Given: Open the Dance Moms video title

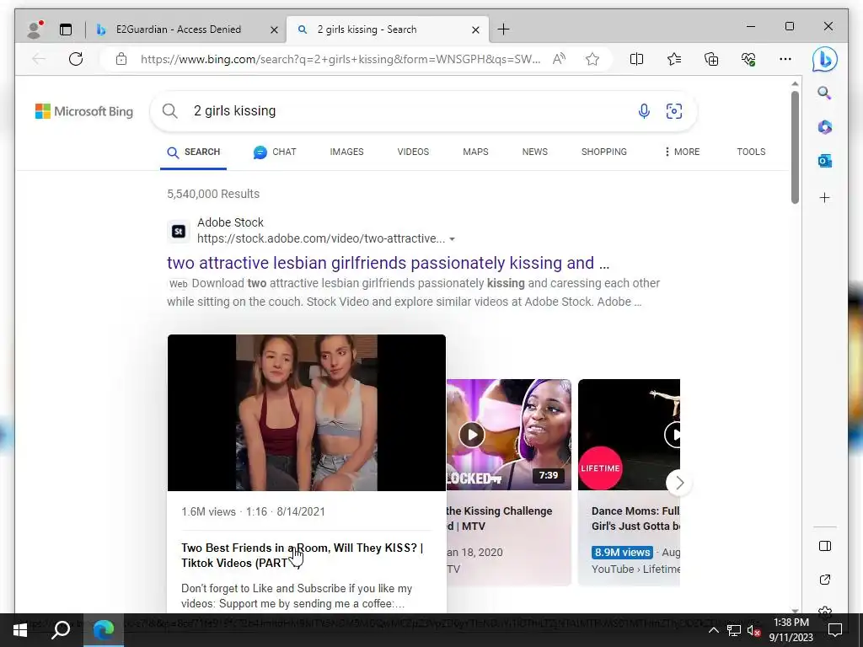Looking at the screenshot, I should tap(635, 518).
